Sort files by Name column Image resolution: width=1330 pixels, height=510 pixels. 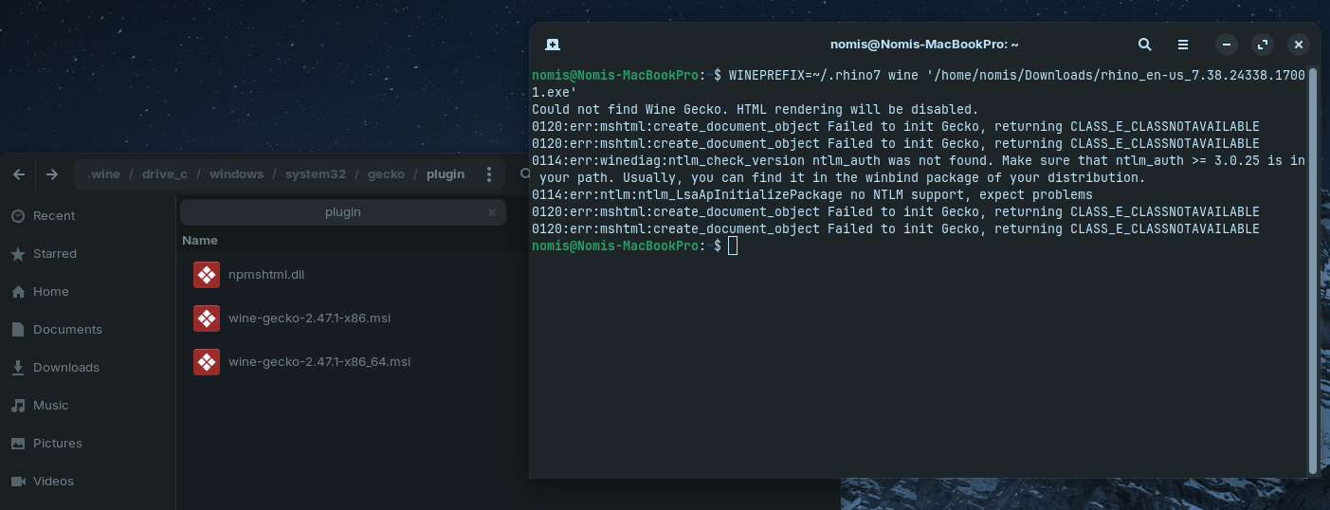[200, 241]
